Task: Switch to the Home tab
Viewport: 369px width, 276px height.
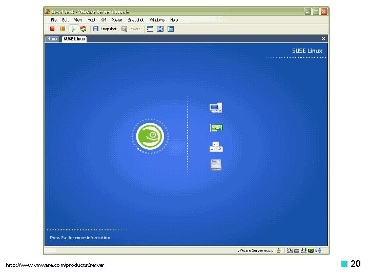Action: tap(52, 39)
